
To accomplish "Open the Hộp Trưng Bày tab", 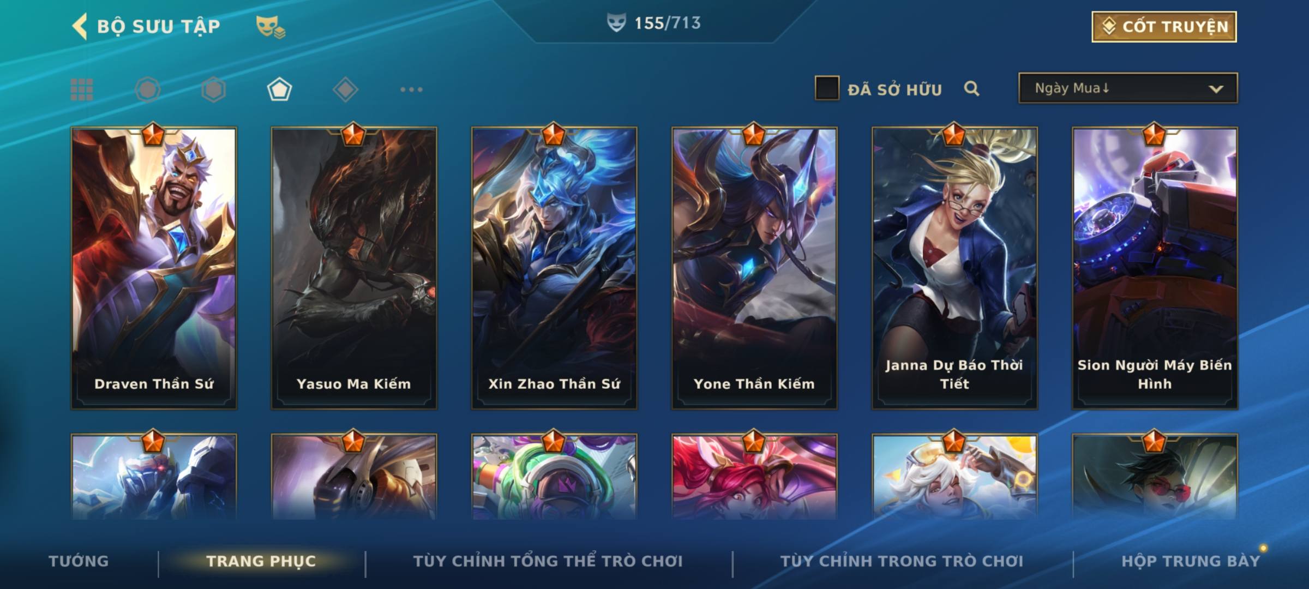I will coord(1191,561).
